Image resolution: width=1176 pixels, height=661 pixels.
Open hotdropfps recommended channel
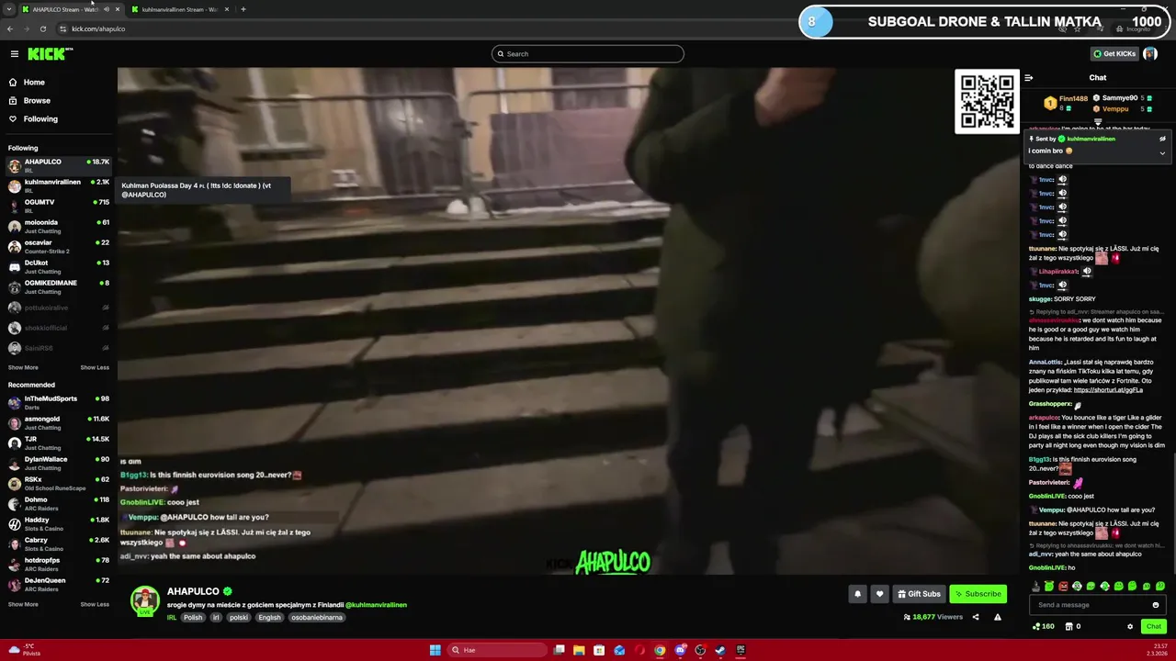(x=59, y=564)
